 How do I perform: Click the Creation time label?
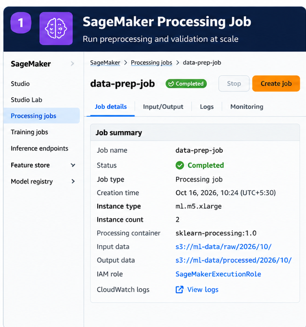[x=118, y=192]
